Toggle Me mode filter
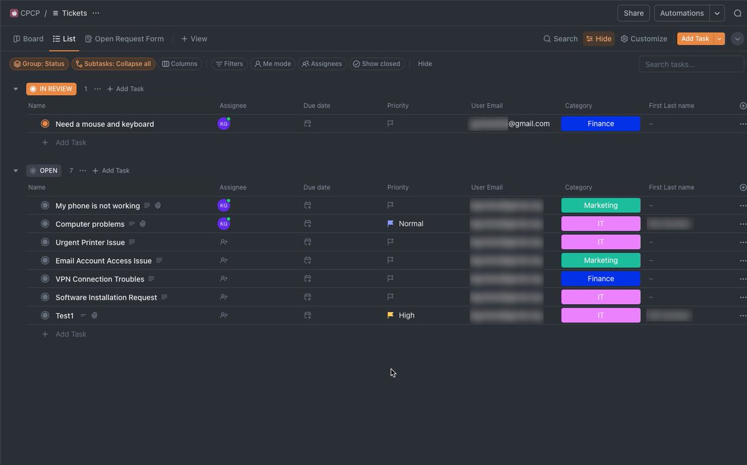The height and width of the screenshot is (465, 747). (x=273, y=64)
